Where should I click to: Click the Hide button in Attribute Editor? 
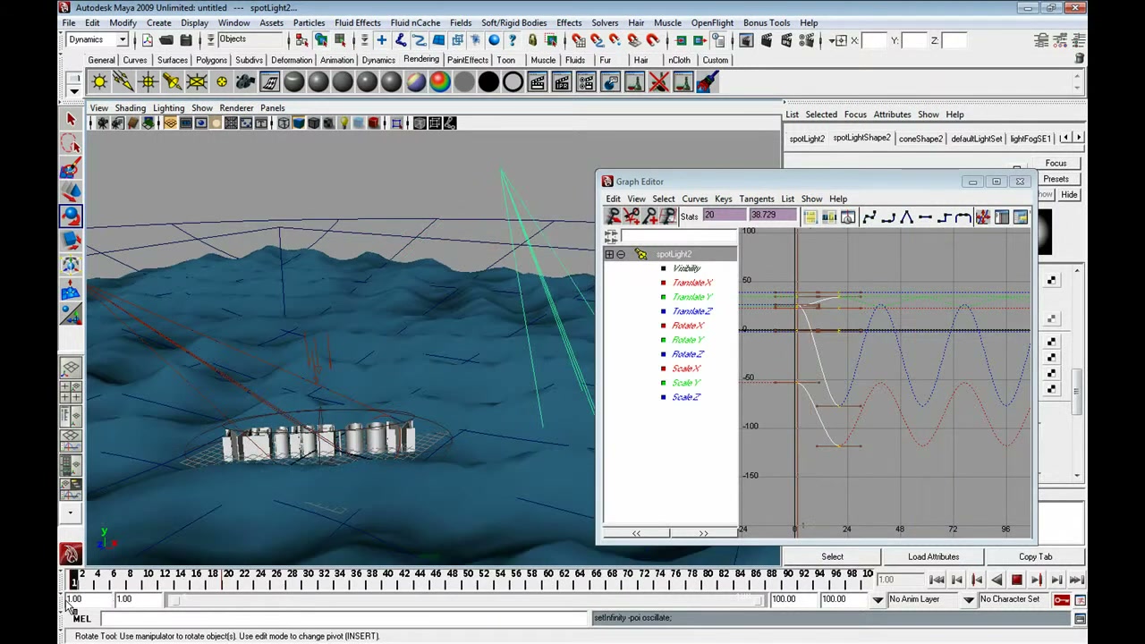1069,194
